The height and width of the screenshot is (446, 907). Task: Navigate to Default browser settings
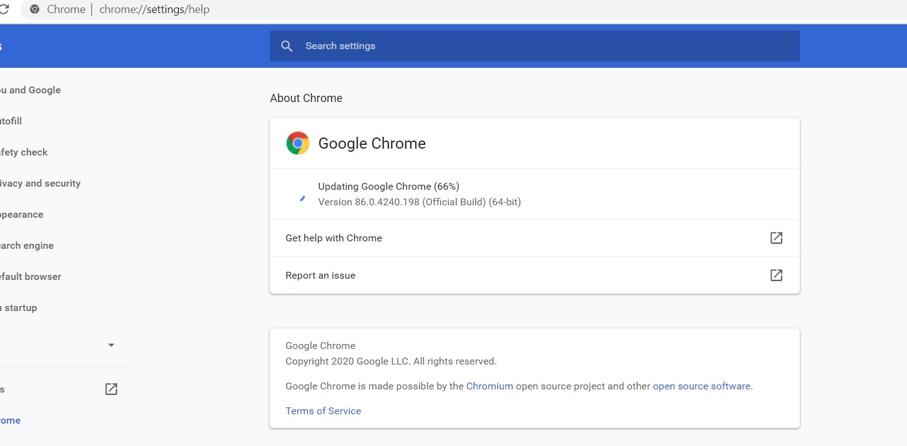coord(30,277)
